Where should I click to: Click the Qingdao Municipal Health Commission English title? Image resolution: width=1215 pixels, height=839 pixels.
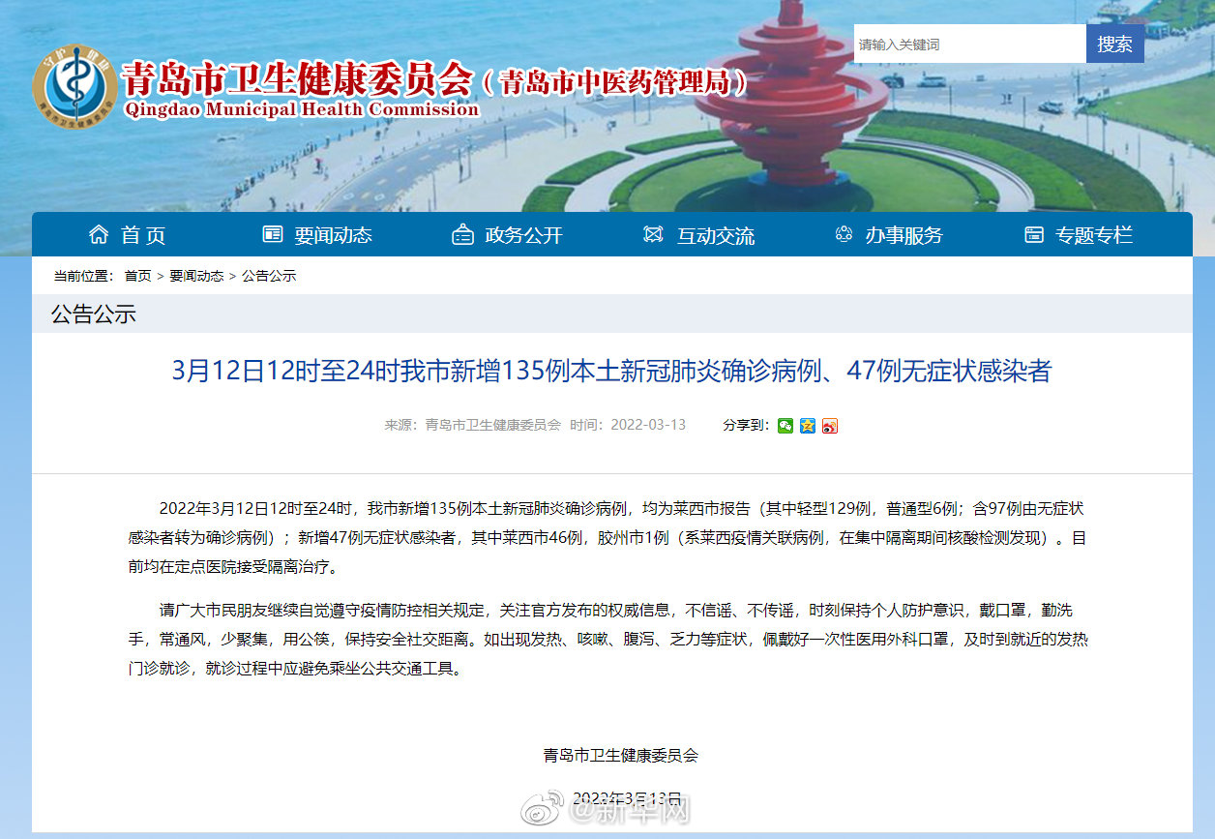pos(302,109)
